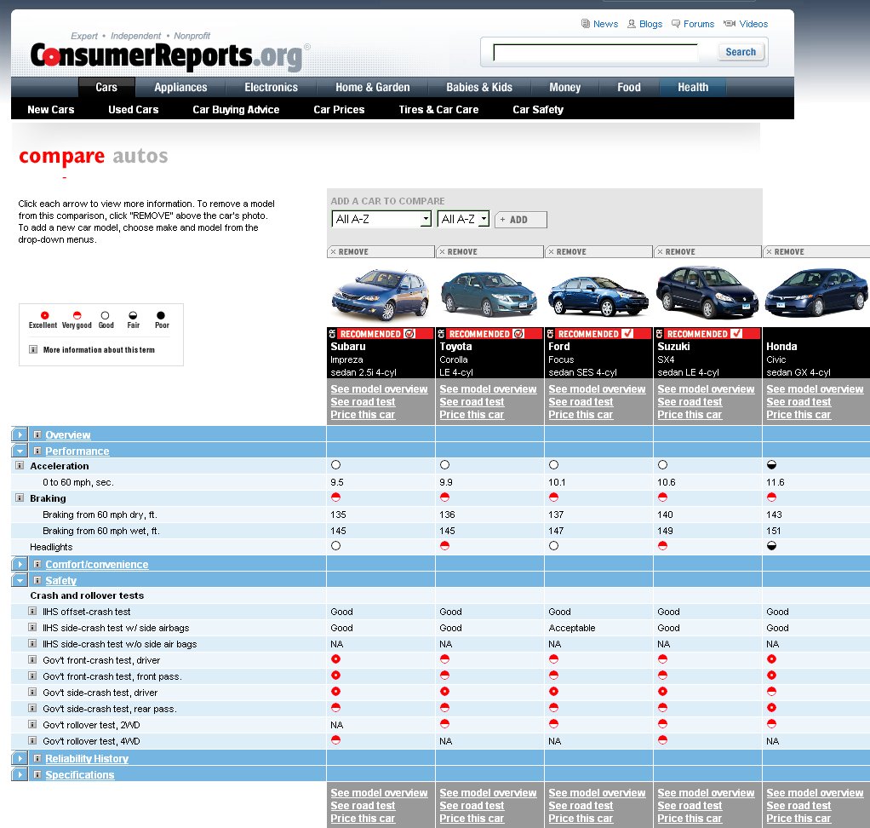Expand the Overview section arrow
The height and width of the screenshot is (828, 870).
20,435
